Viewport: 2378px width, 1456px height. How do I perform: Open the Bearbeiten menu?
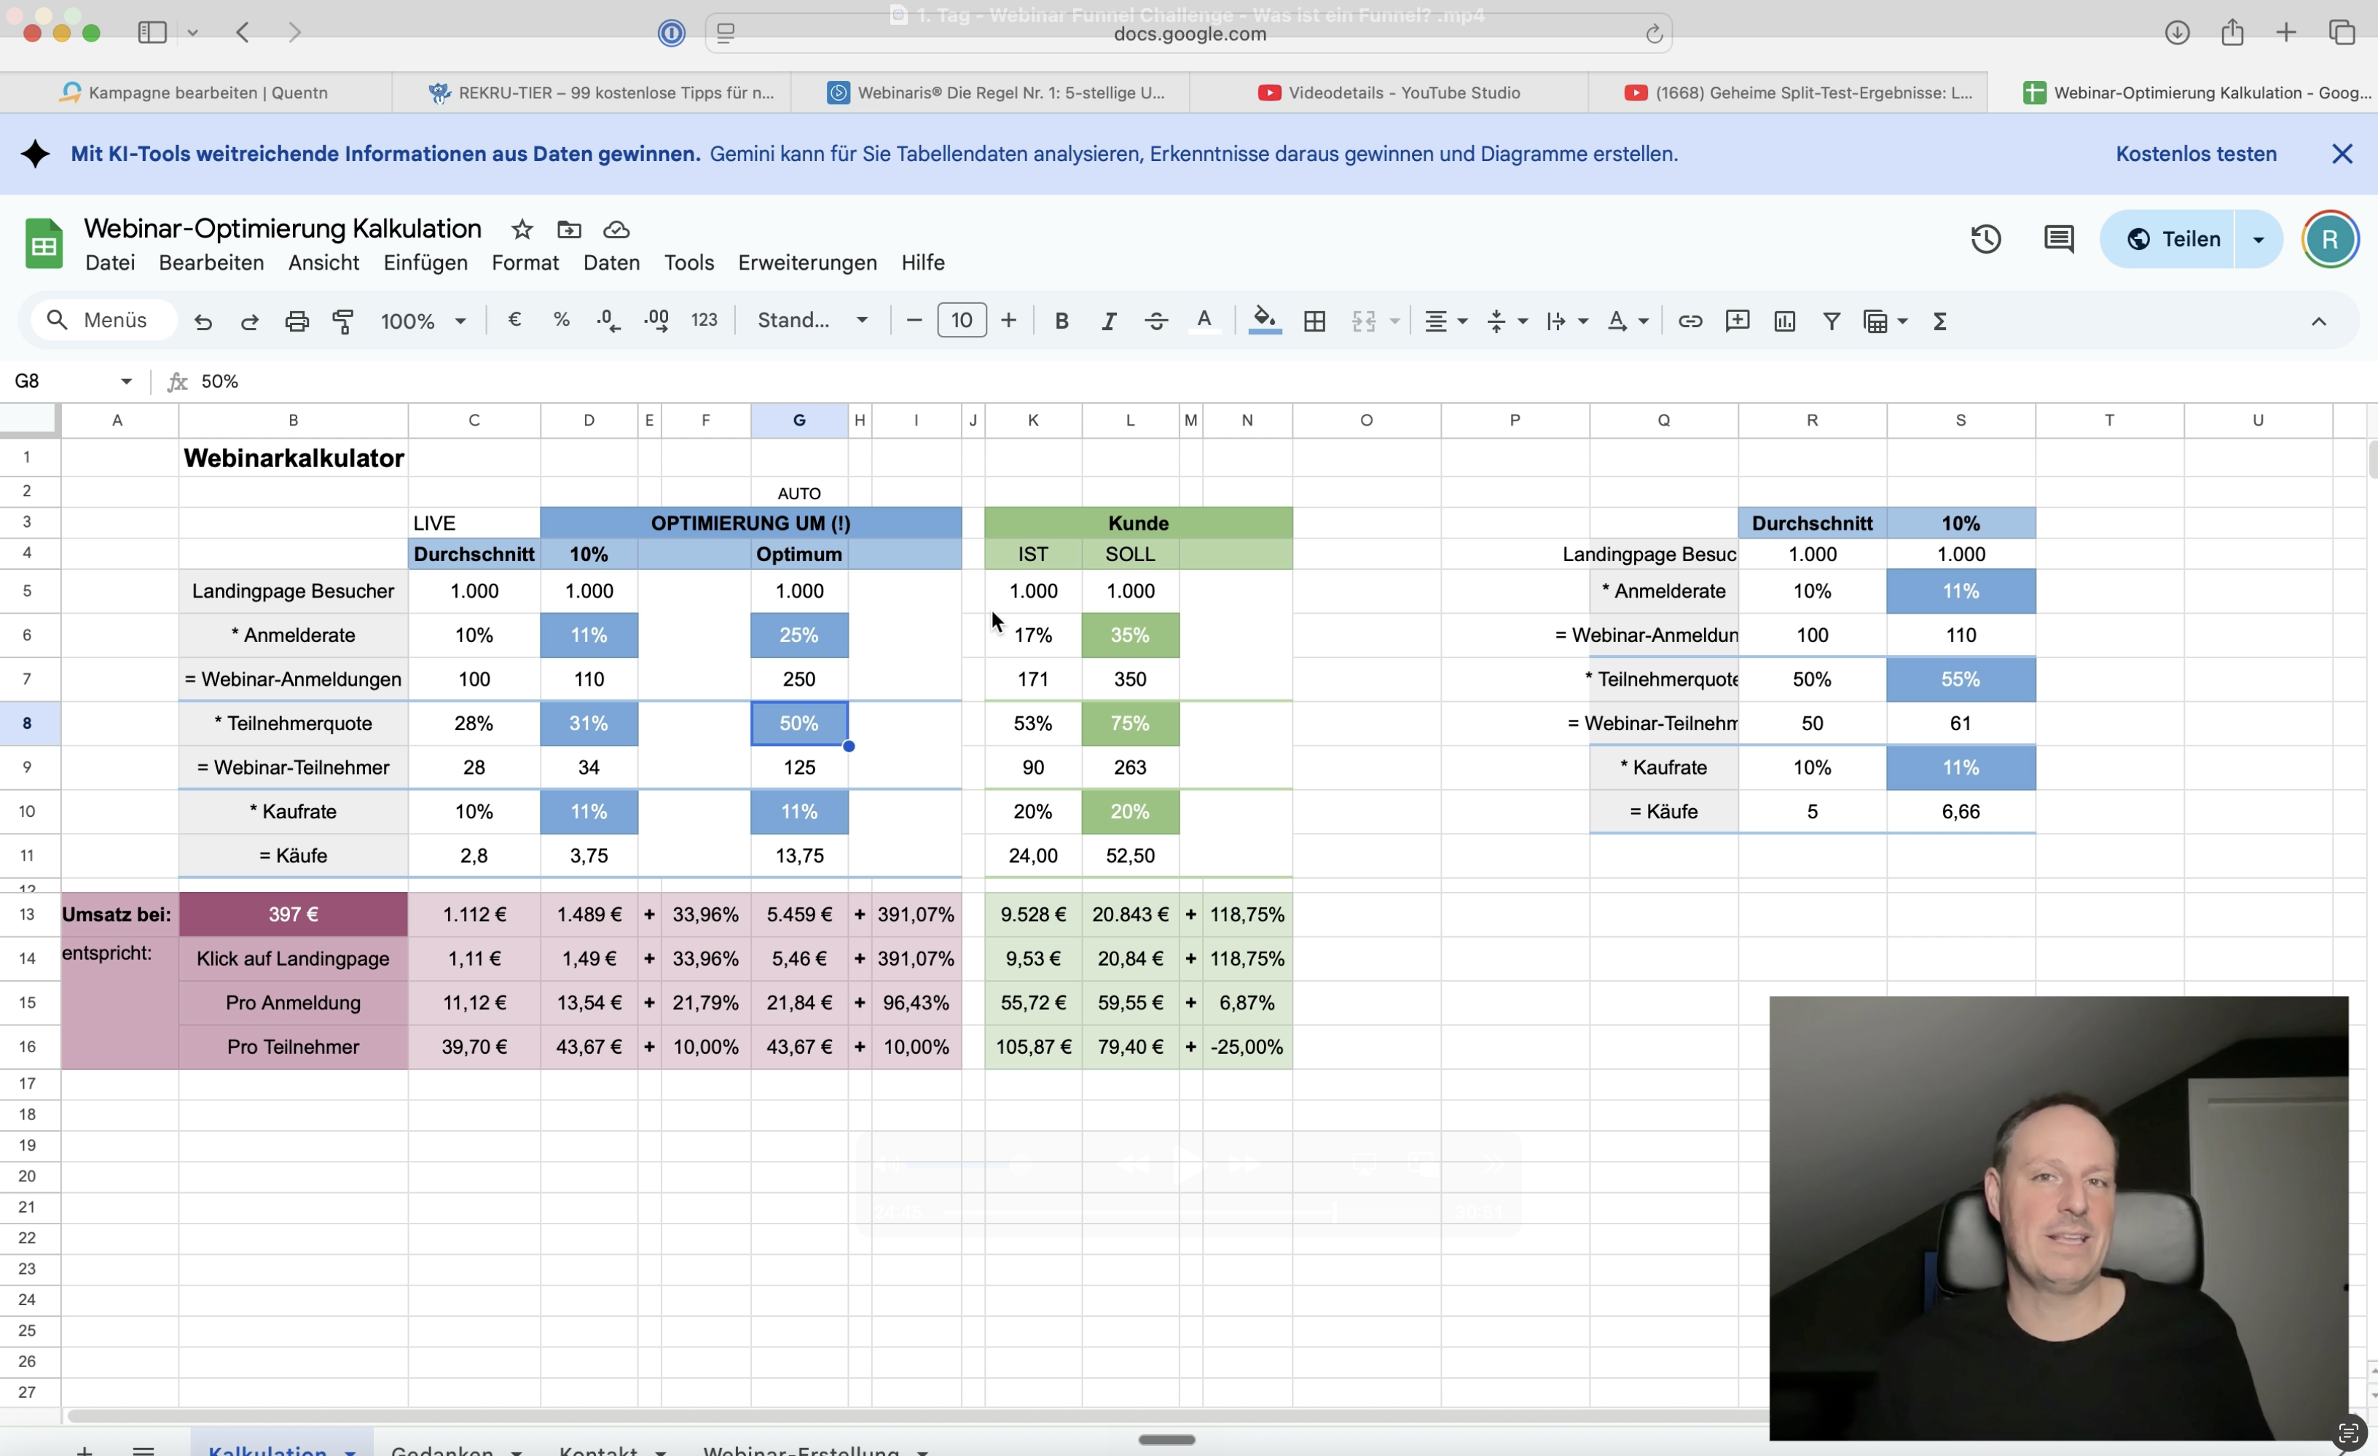(x=211, y=262)
